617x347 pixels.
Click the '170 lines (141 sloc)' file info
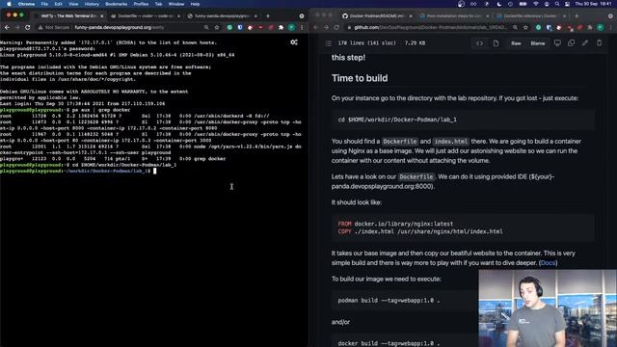(x=366, y=43)
